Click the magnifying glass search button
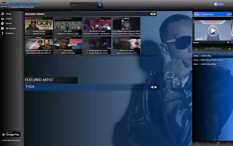Image resolution: width=233 pixels, height=146 pixels. point(100,5)
